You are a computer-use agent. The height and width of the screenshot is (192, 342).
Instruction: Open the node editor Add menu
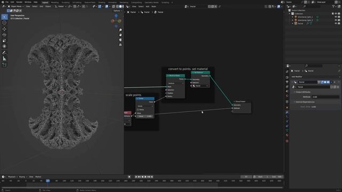pos(147,6)
